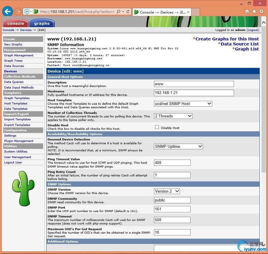Viewport: 268px width, 254px height.
Task: Click the Cacti cactus logo in sidebar
Action: click(x=23, y=189)
